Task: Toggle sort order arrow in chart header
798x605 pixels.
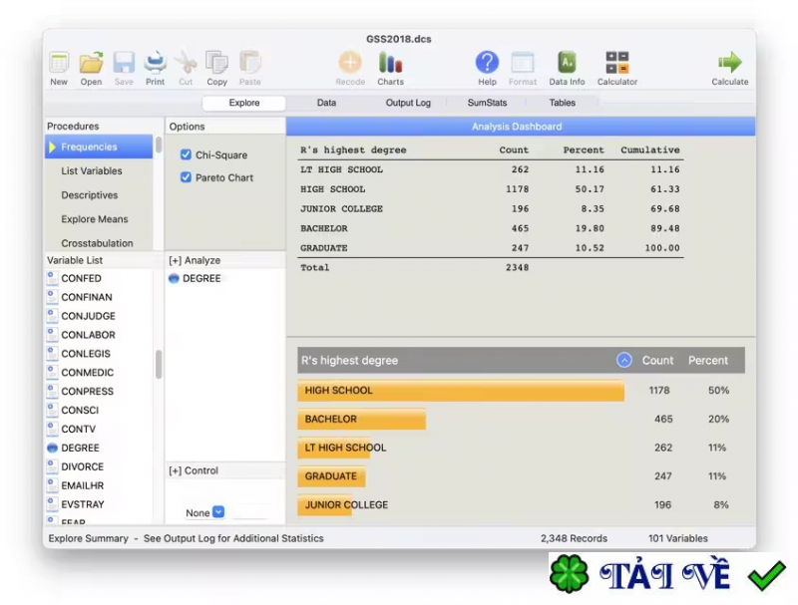Action: [624, 360]
